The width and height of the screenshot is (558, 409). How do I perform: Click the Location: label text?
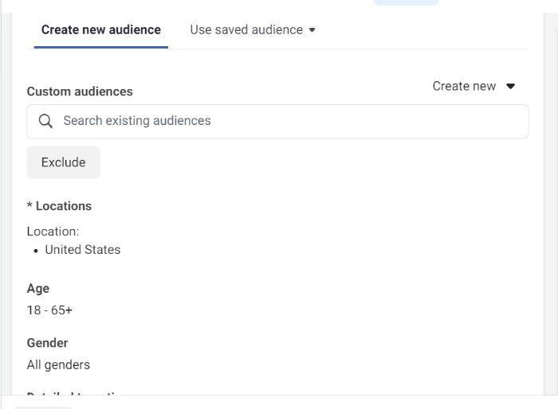coord(53,232)
